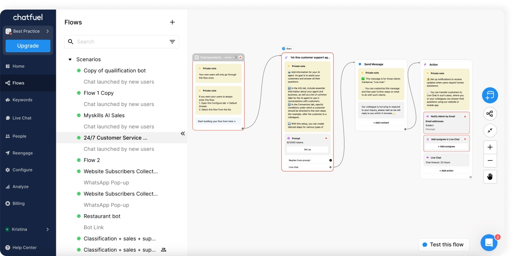Click the Upgrade button
The height and width of the screenshot is (256, 514).
click(x=28, y=46)
